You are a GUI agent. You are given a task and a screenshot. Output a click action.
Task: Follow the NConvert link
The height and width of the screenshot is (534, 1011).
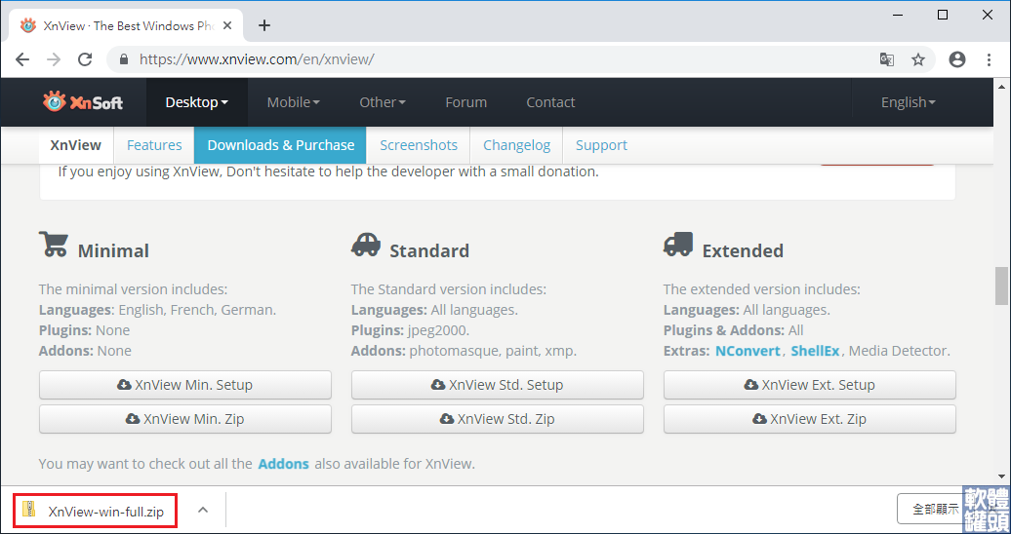pos(748,351)
